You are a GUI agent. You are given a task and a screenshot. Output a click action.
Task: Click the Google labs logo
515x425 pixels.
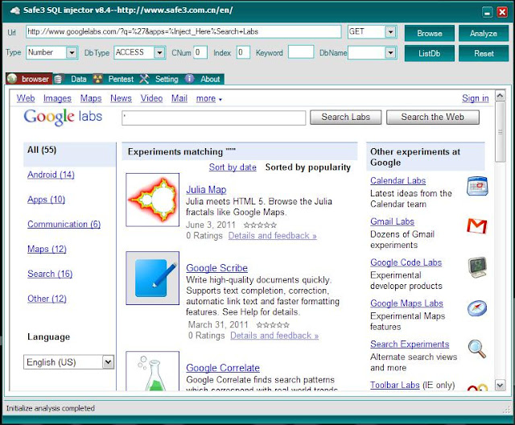pyautogui.click(x=63, y=117)
